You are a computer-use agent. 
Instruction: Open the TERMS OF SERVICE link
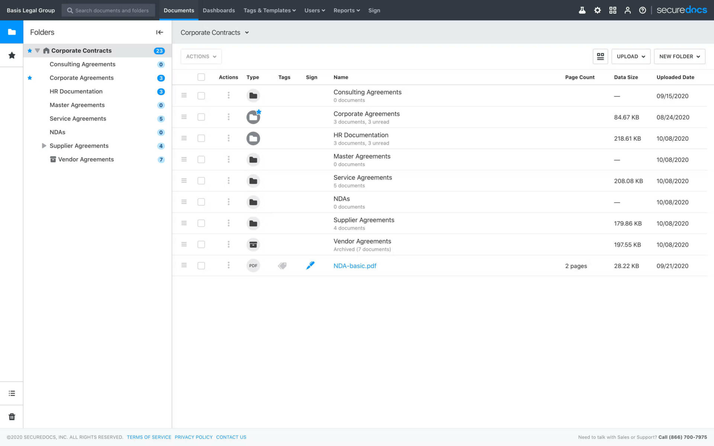tap(149, 437)
